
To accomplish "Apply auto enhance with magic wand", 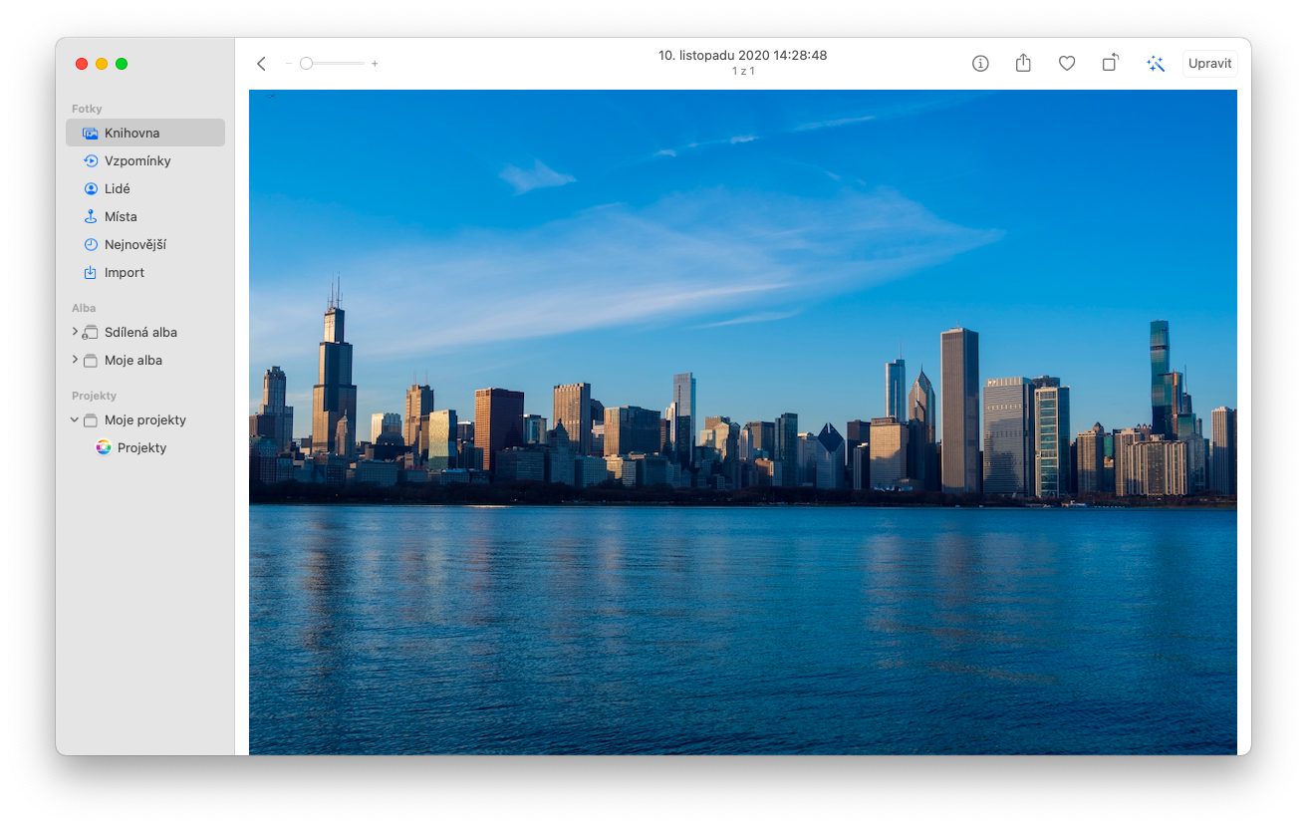I will click(x=1156, y=64).
